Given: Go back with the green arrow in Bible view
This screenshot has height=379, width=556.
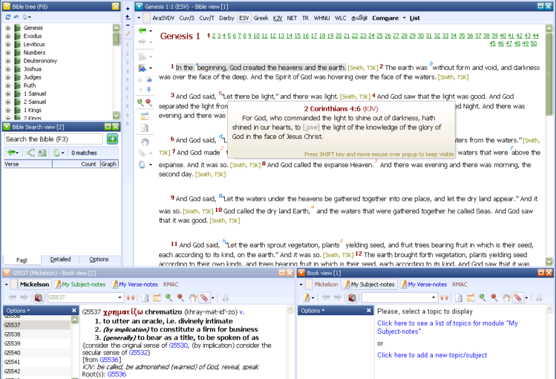Looking at the screenshot, I should (142, 31).
